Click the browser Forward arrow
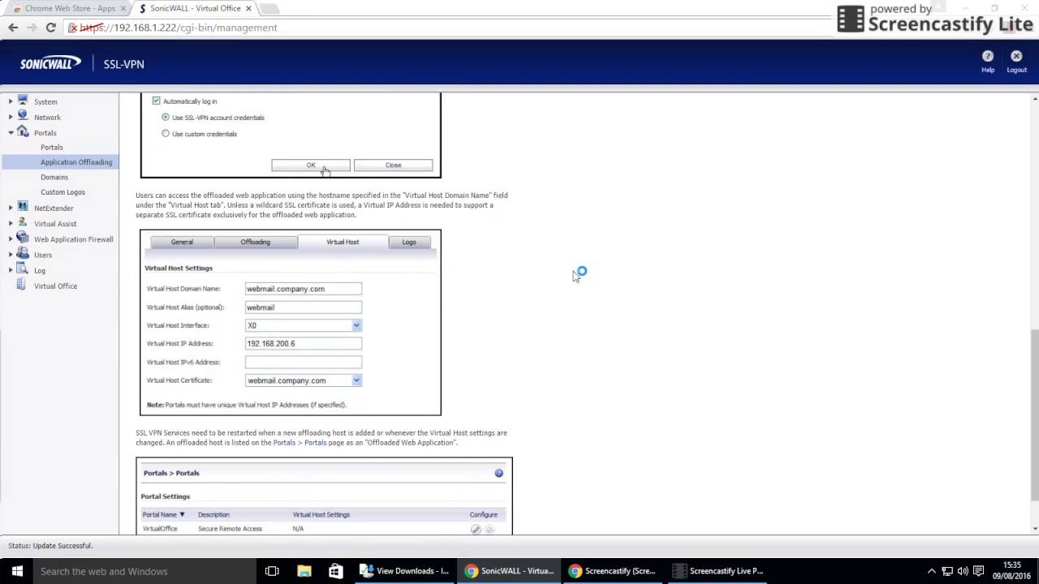The height and width of the screenshot is (584, 1039). [32, 27]
